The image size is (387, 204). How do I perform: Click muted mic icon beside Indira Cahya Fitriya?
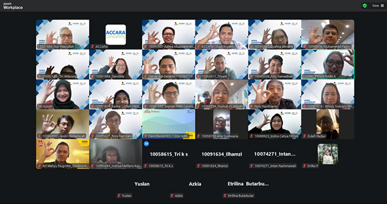tap(251, 136)
